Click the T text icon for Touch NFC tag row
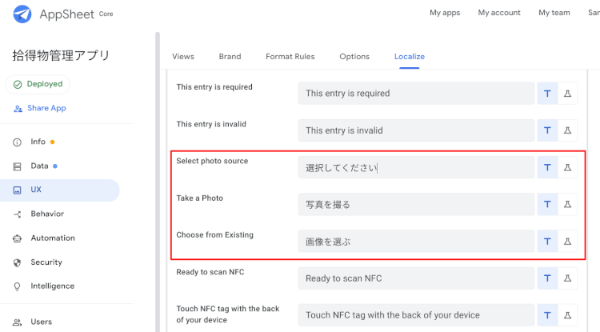 [547, 315]
